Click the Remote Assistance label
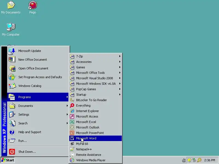 click(88, 155)
